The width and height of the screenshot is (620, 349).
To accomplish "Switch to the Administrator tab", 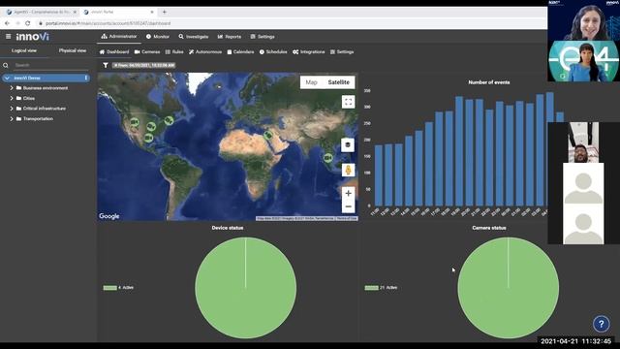I will (119, 37).
